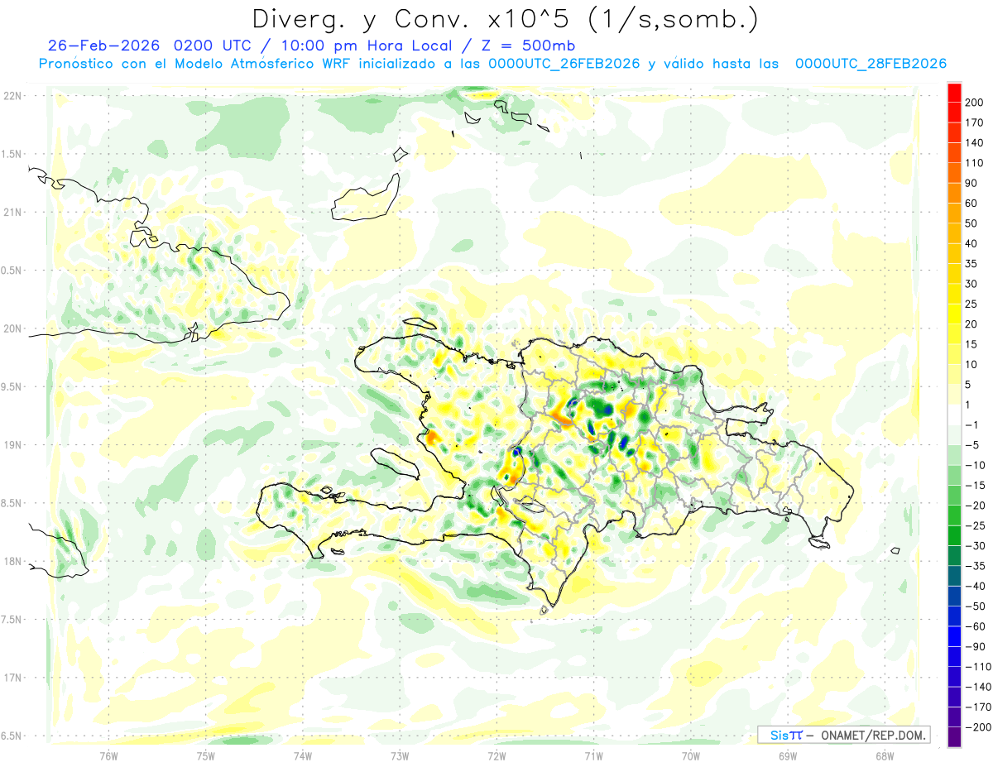Click the color bar label '-30'

point(975,546)
